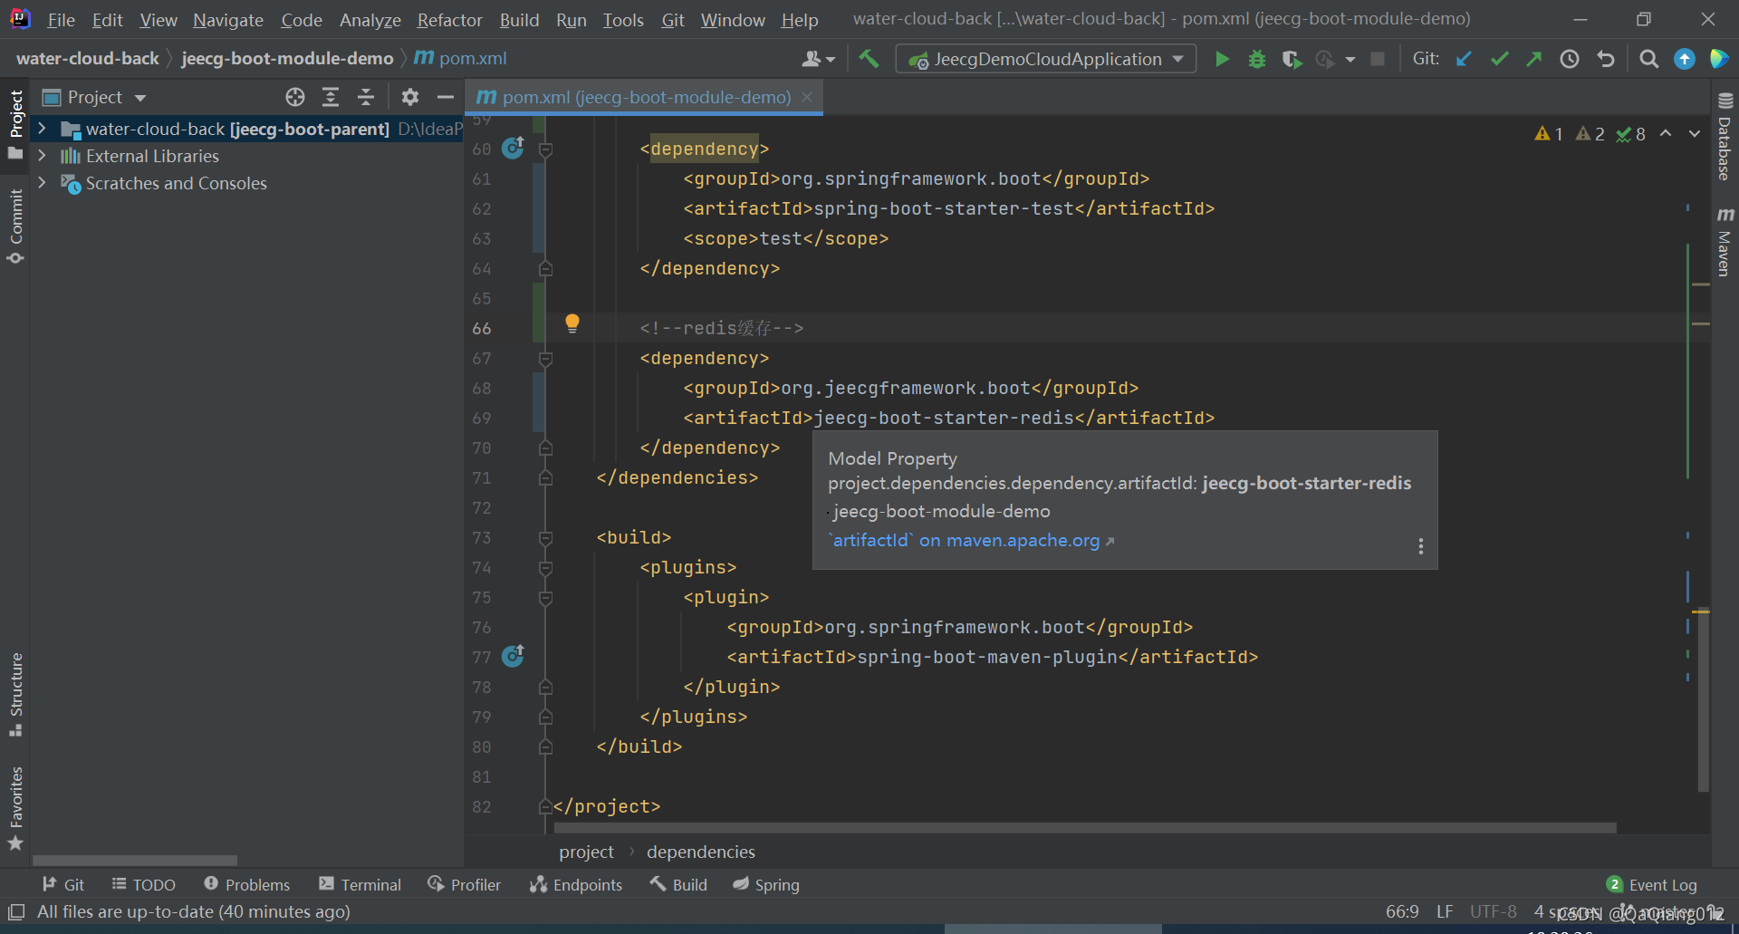Click the Project panel horizontal scrollbar
Screen dimensions: 1739x934
(135, 860)
